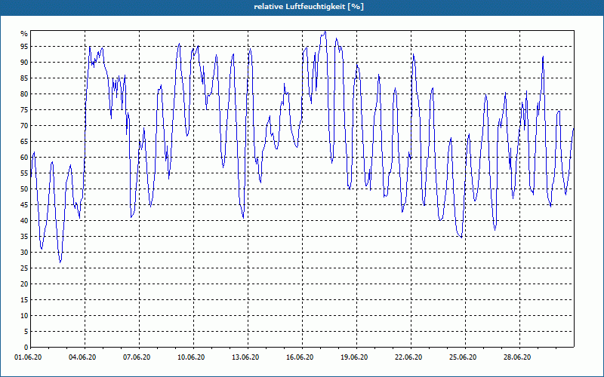Click the y-axis value 35

(x=24, y=237)
